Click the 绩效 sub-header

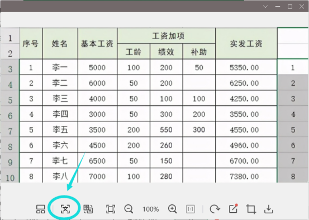pos(167,51)
